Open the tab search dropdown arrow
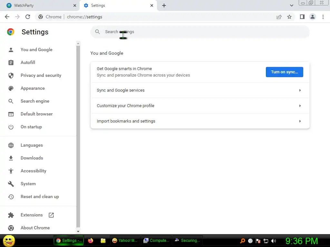The height and width of the screenshot is (247, 330). click(x=291, y=5)
